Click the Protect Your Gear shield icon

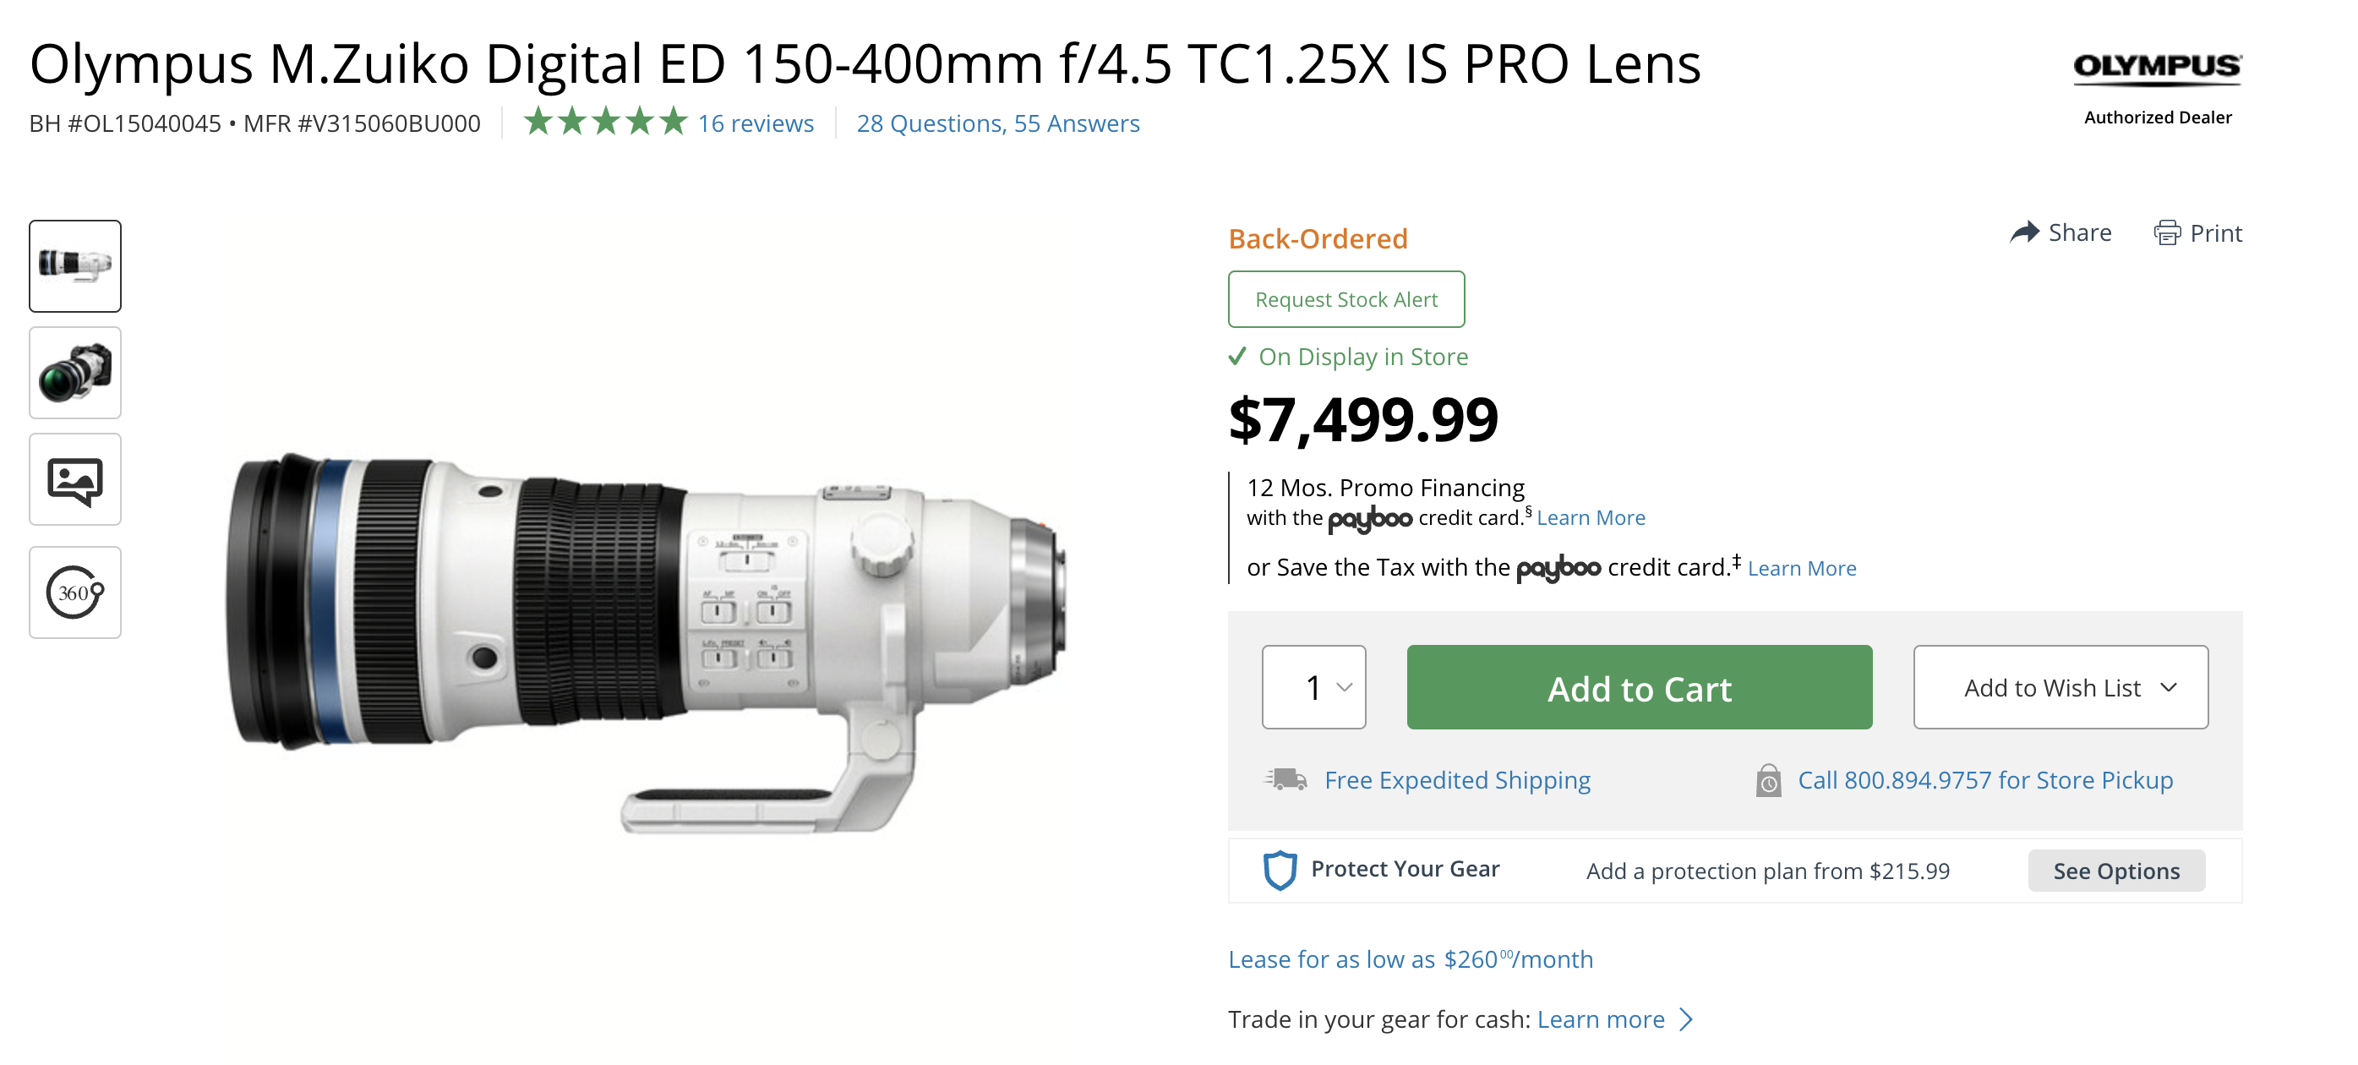click(1280, 870)
